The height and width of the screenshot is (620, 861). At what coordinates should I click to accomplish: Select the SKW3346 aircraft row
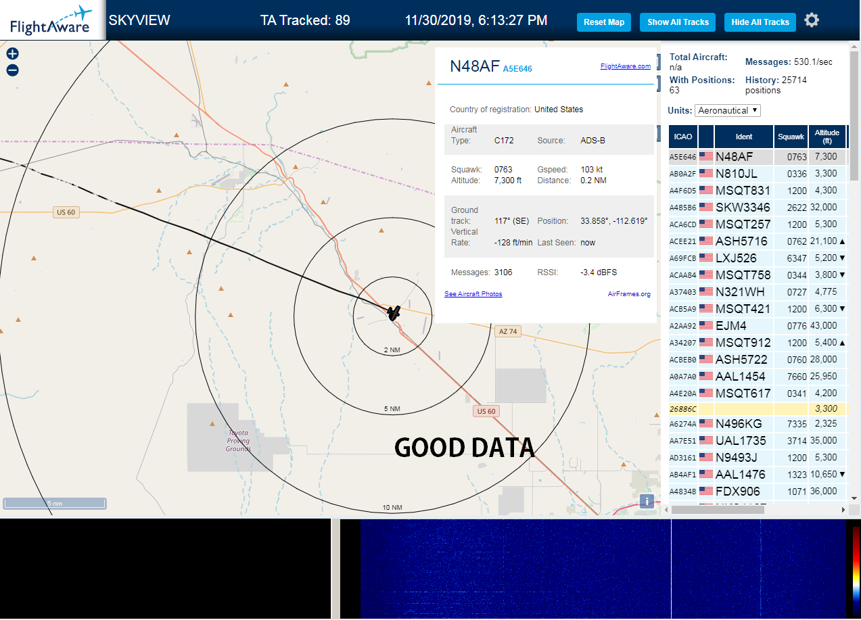point(758,208)
